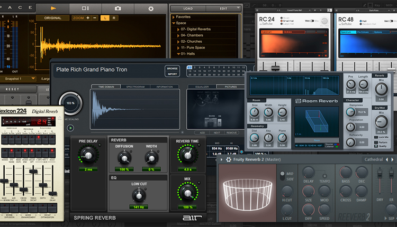This screenshot has width=397, height=227.
Task: Click the zoom in plus button
Action: click(x=87, y=18)
